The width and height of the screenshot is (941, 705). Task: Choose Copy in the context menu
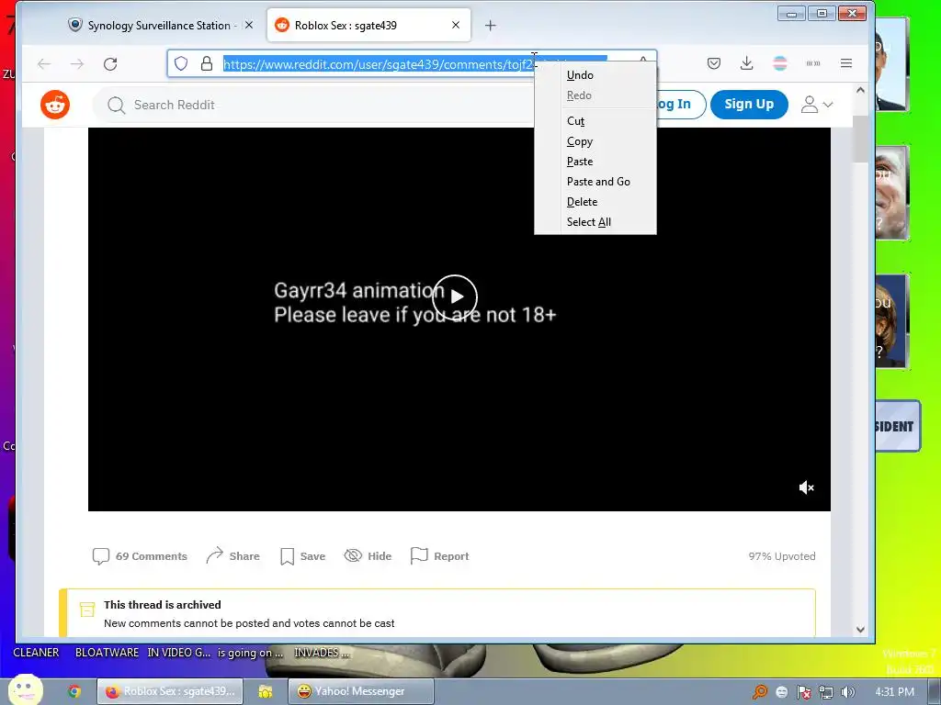point(595,141)
